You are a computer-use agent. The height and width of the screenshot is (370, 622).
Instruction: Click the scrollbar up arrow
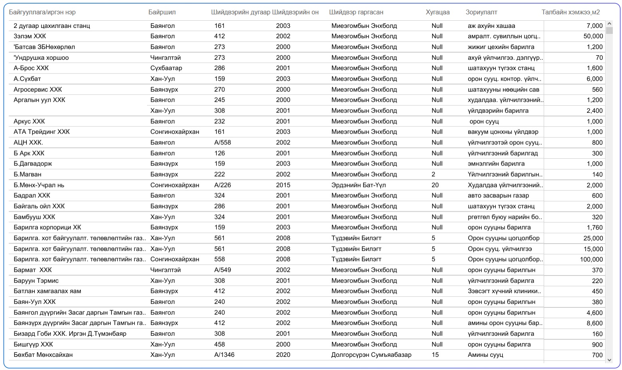click(609, 24)
